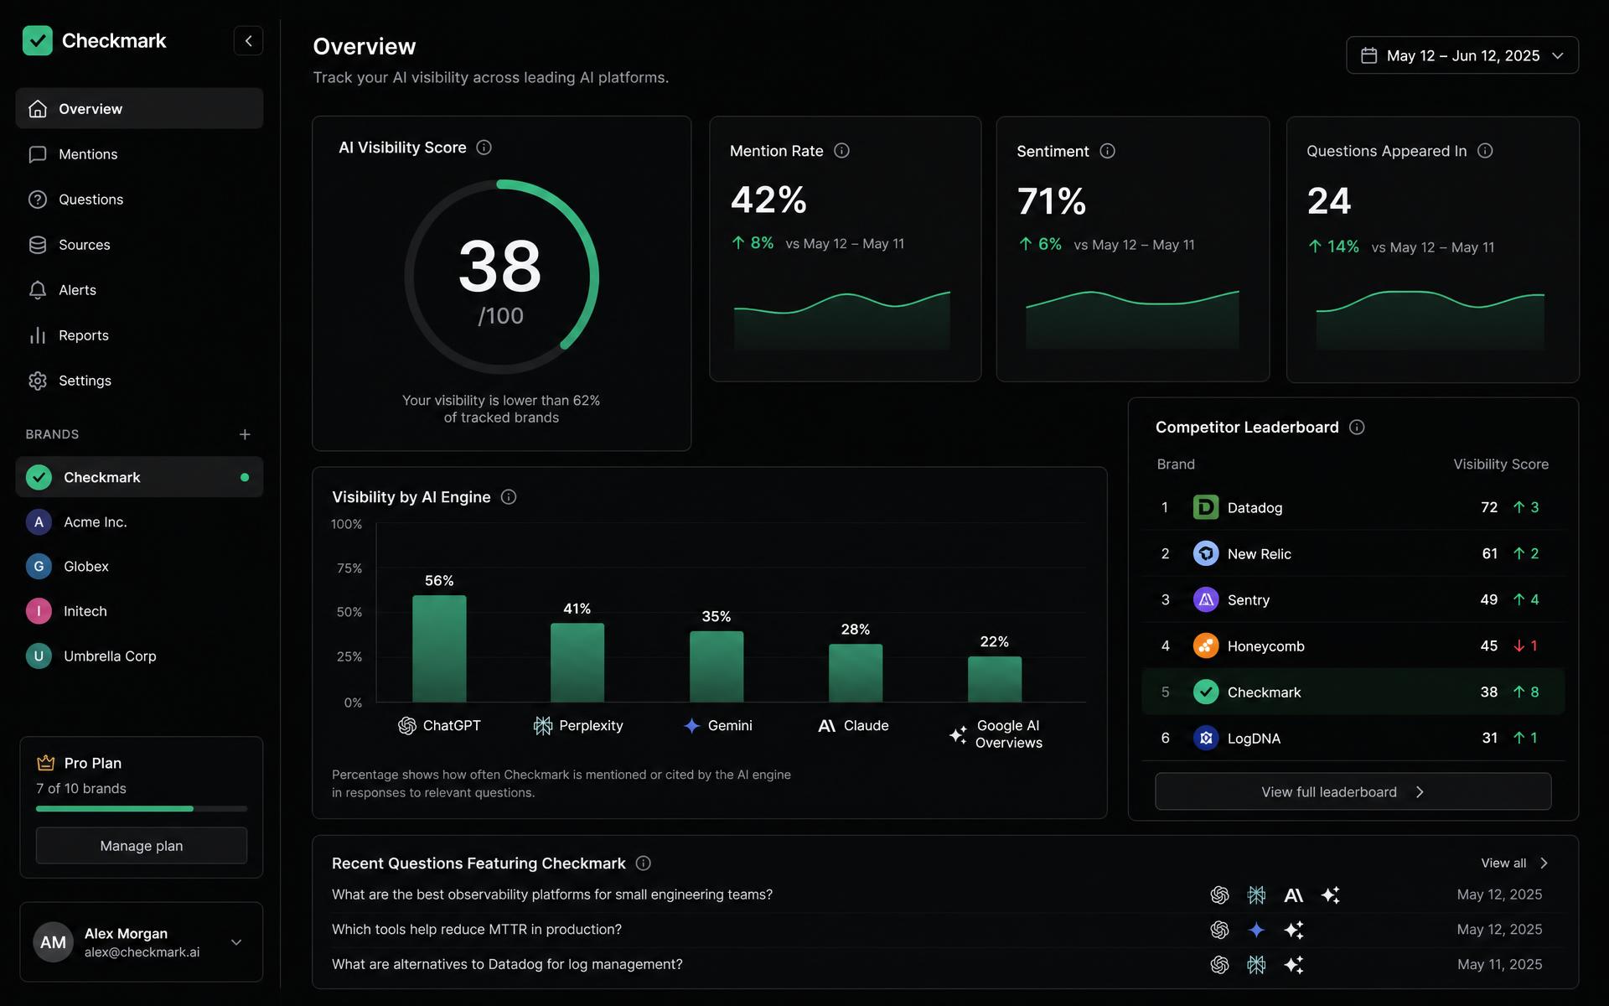Select the Globex brand

point(139,567)
